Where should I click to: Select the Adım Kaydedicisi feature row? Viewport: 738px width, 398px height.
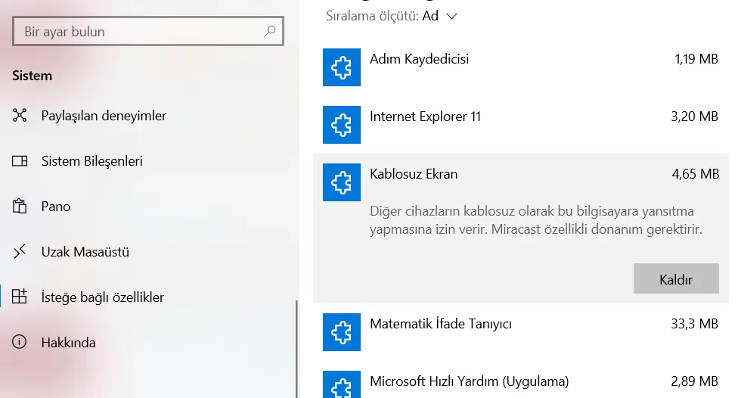(520, 67)
